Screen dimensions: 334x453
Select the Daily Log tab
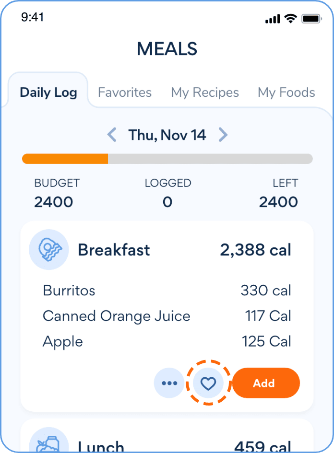48,93
